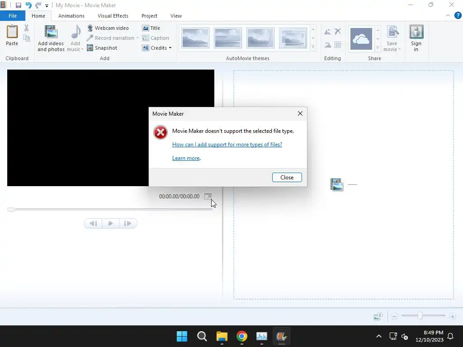Open the Visual Effects tab
The height and width of the screenshot is (347, 463).
[113, 16]
